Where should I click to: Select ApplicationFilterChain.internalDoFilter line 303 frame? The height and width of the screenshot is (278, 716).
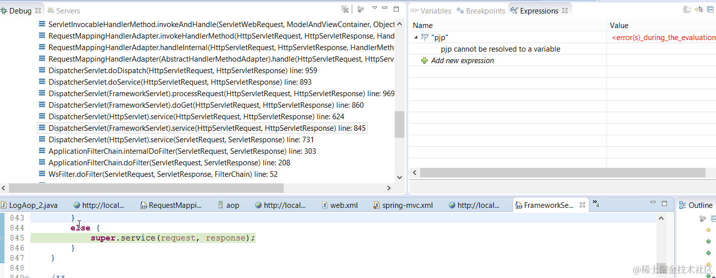[177, 151]
